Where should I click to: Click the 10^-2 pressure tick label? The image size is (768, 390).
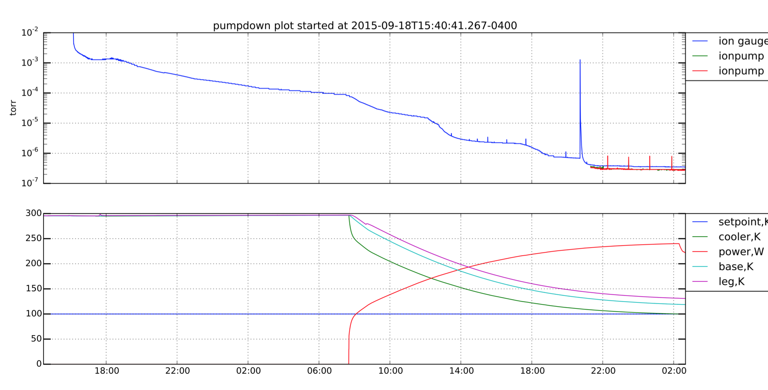pyautogui.click(x=30, y=32)
